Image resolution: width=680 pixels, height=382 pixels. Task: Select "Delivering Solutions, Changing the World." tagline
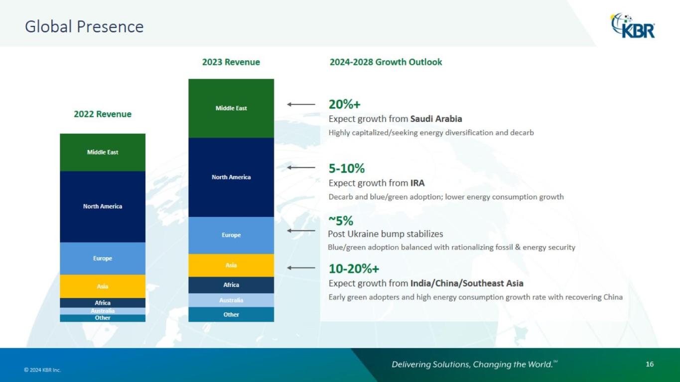point(475,365)
